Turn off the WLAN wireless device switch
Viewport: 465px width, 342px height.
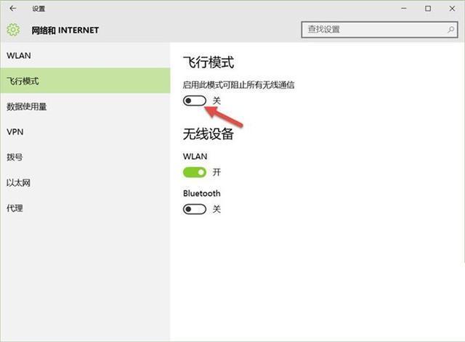pos(195,172)
